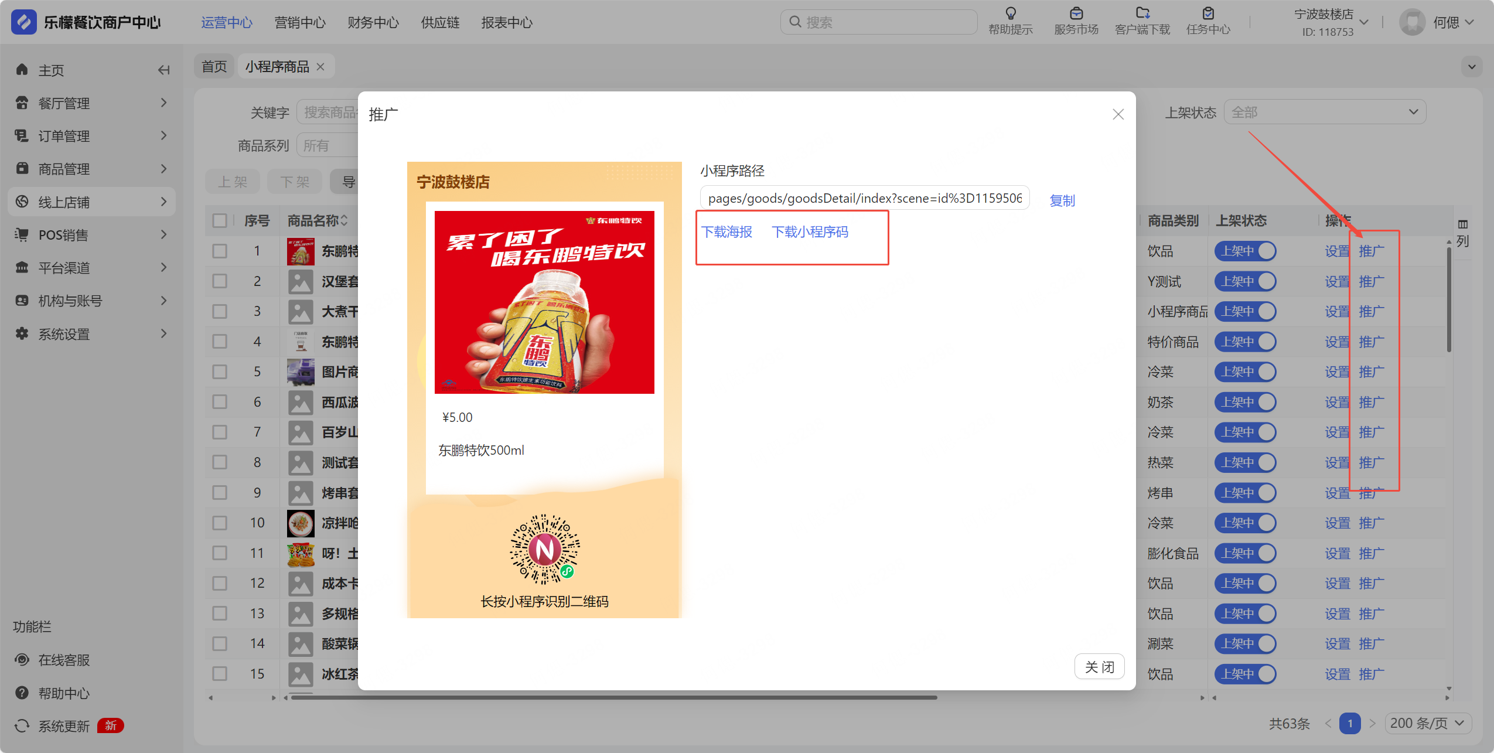Click 推广 for the 涮菜 row
This screenshot has width=1494, height=753.
click(1372, 643)
